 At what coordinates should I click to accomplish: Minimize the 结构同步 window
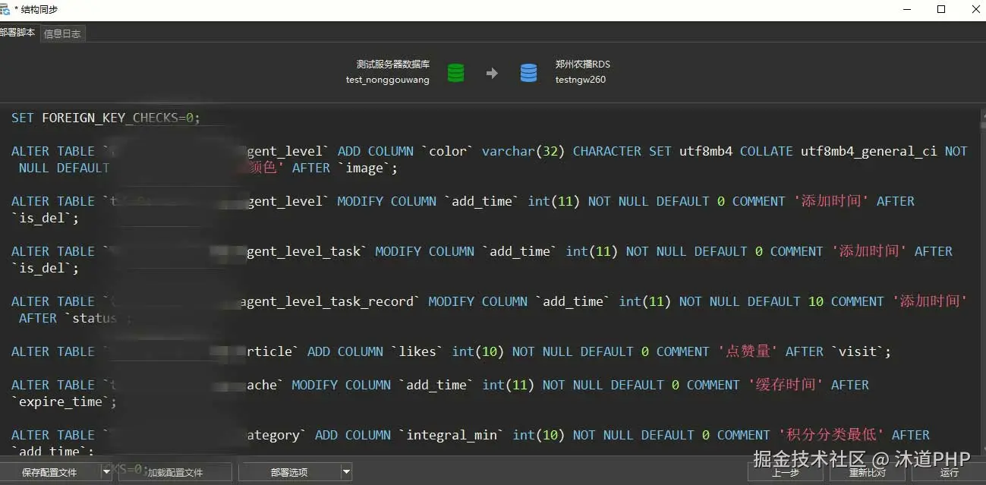pyautogui.click(x=907, y=9)
